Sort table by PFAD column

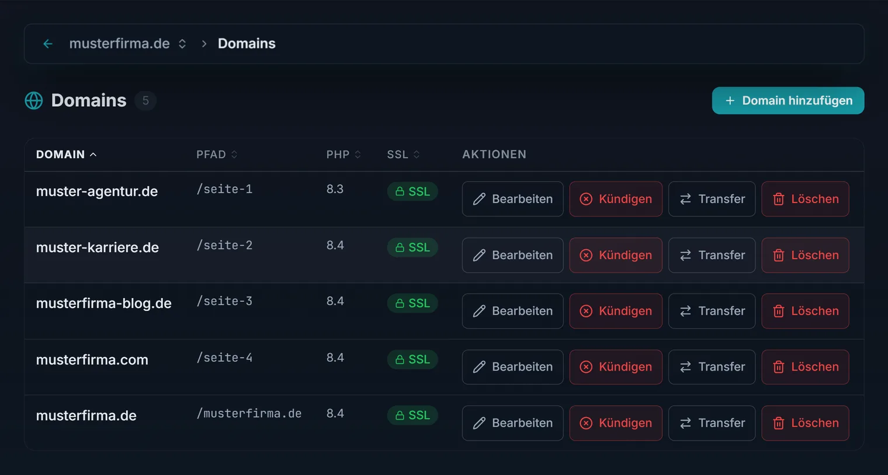pos(217,155)
